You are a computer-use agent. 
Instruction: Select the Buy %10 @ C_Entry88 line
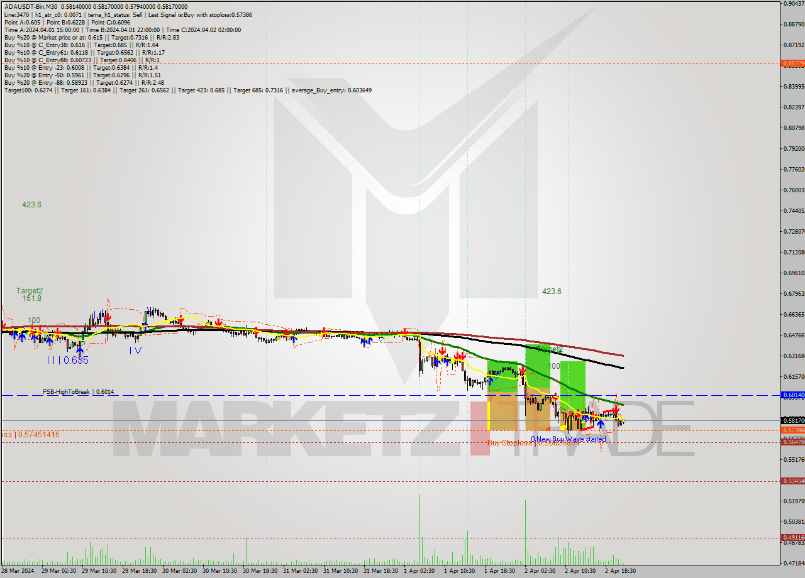pos(80,60)
